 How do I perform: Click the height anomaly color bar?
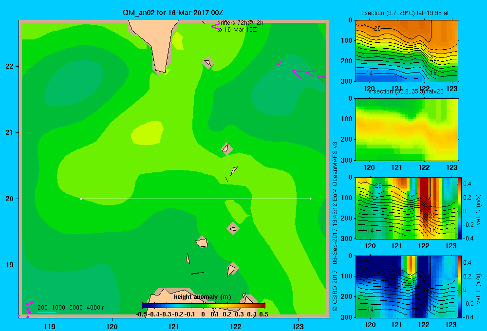pos(204,306)
